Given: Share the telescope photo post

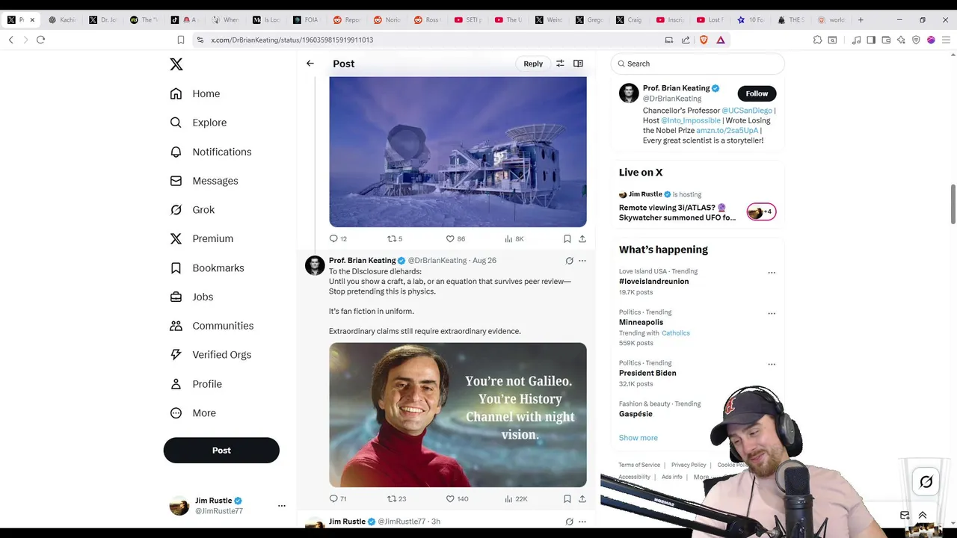Looking at the screenshot, I should click(x=582, y=238).
